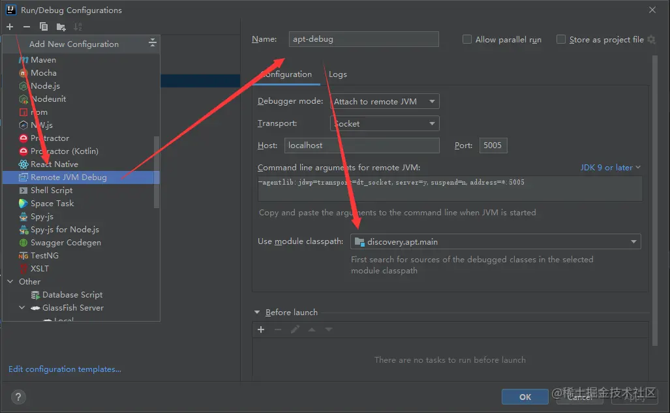Click the Add New Configuration plus icon

pos(10,27)
